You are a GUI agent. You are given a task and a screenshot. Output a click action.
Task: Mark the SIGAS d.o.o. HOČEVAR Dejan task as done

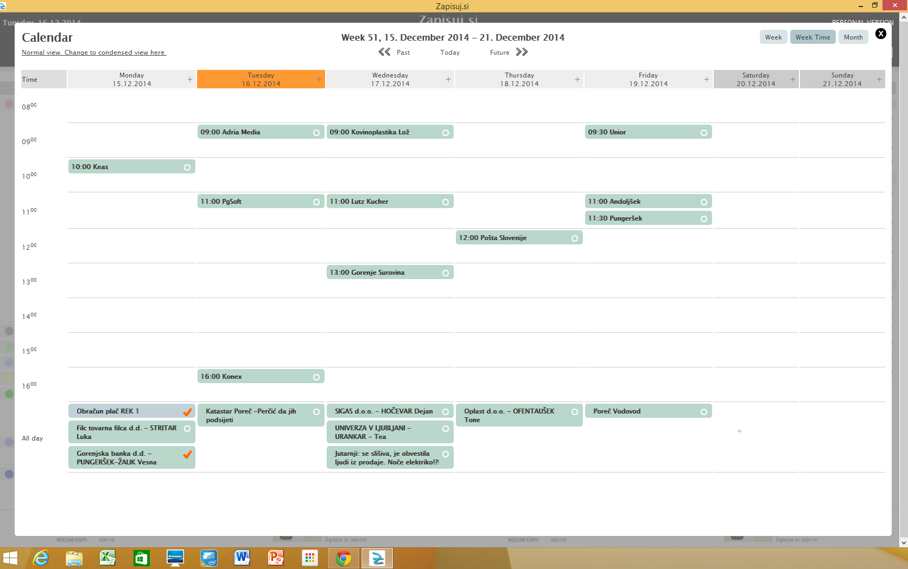pos(446,412)
